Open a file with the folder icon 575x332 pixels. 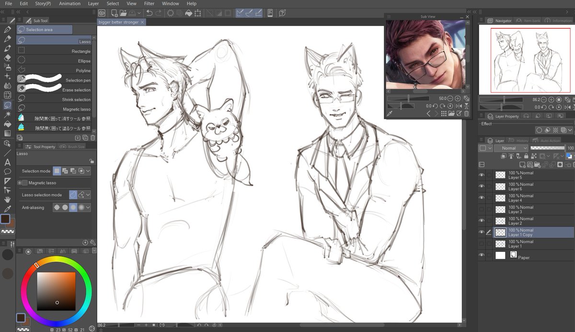click(123, 13)
